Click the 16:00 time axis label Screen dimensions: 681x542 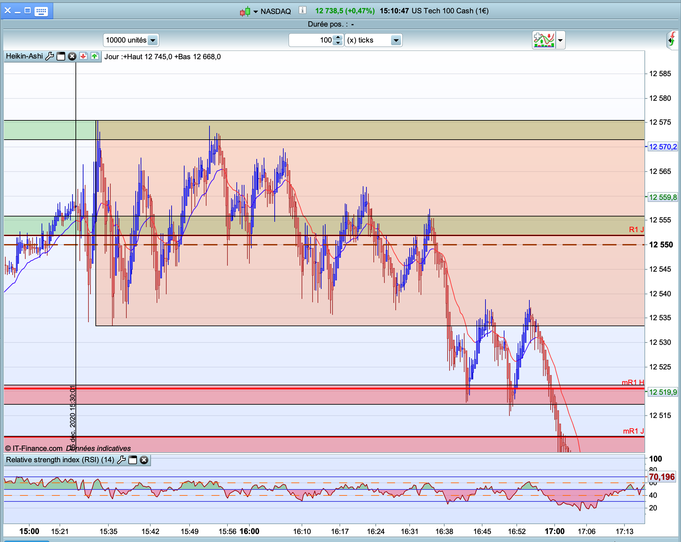(249, 531)
